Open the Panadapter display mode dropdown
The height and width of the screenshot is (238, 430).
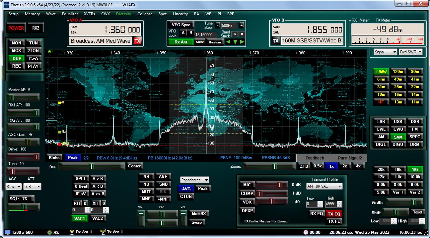(195, 180)
